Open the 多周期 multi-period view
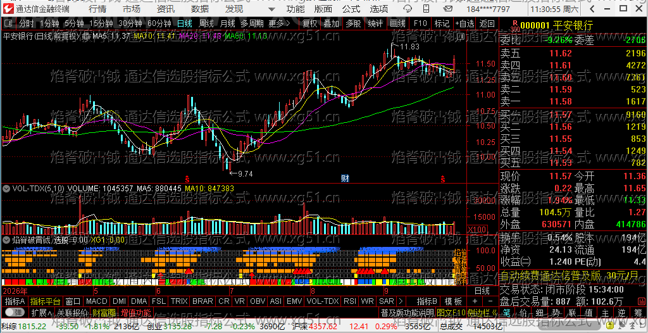The height and width of the screenshot is (333, 648). (x=253, y=23)
